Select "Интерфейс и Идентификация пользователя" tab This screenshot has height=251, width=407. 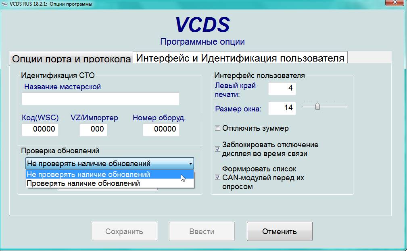tap(240, 58)
